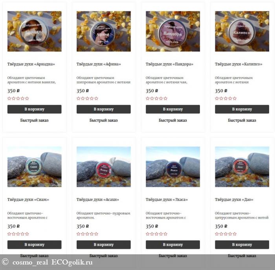Open title link Твёрдые духи «Калипсо»
This screenshot has width=275, height=270.
pyautogui.click(x=238, y=64)
